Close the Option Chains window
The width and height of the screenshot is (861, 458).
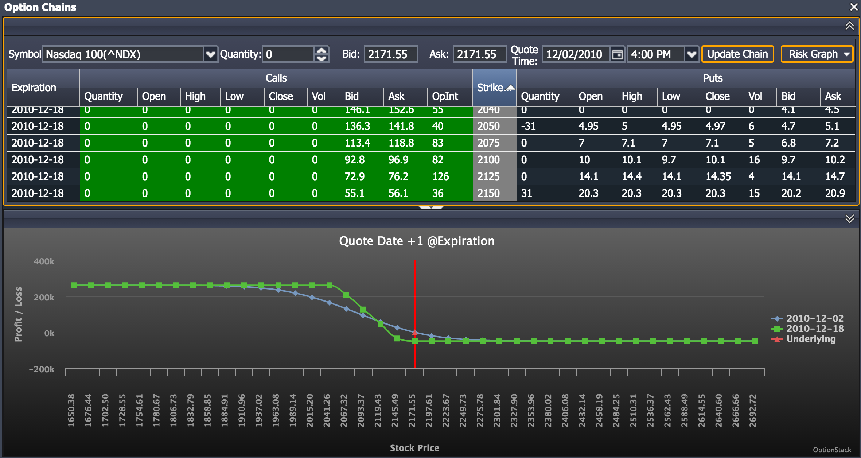(x=854, y=7)
